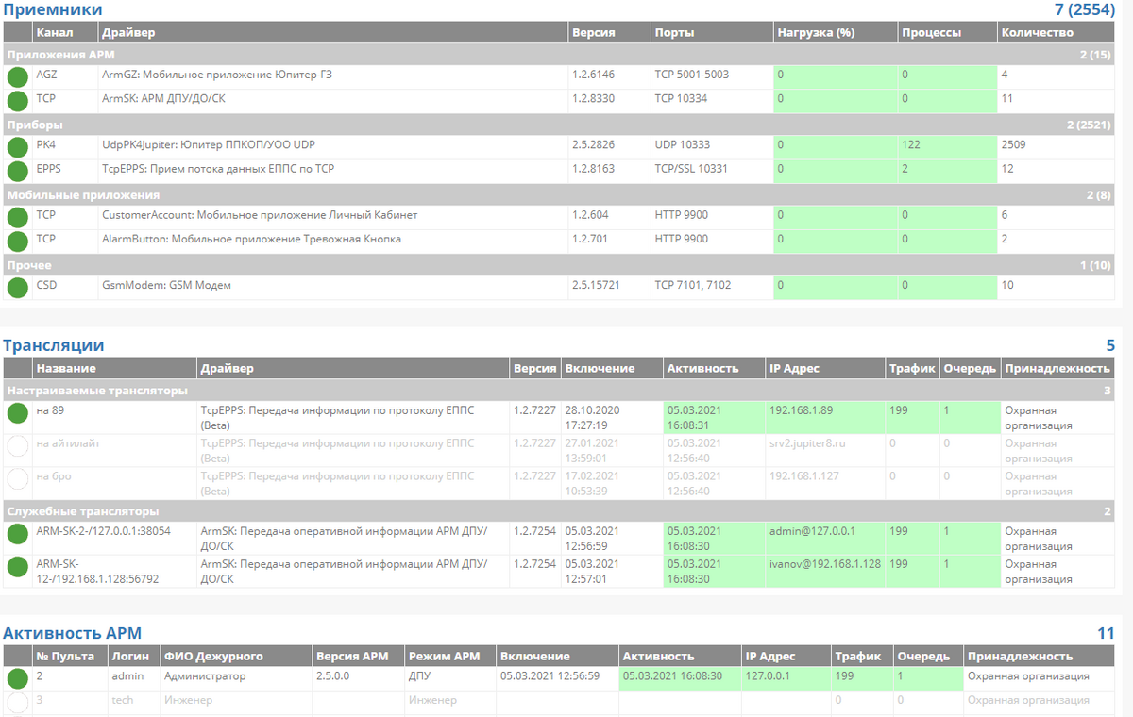Sort receivers by 'Нагрузка (%)' column header
This screenshot has height=717, width=1133.
pyautogui.click(x=815, y=32)
